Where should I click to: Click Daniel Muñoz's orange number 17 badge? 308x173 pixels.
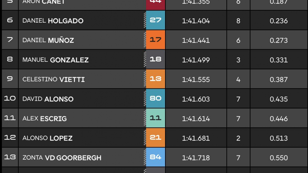point(156,40)
